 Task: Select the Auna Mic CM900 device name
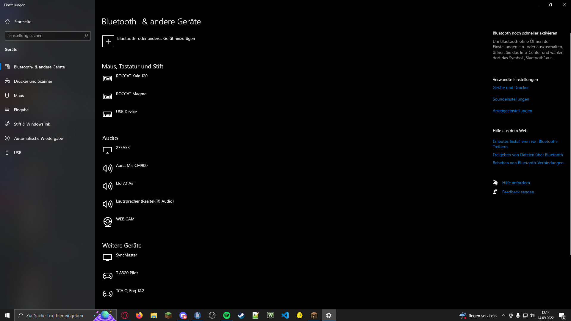pyautogui.click(x=132, y=165)
